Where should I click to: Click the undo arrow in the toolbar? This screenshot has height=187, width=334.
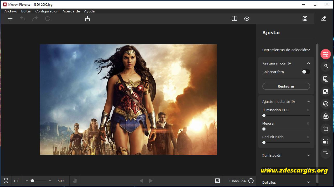pyautogui.click(x=23, y=19)
